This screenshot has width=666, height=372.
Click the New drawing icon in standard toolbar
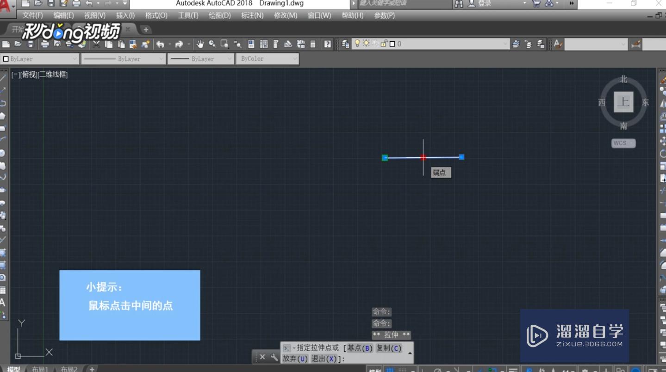pyautogui.click(x=6, y=44)
